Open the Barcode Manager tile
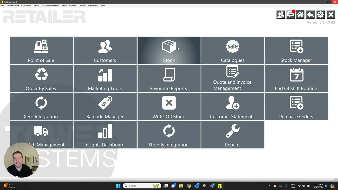This screenshot has width=338, height=190. (x=105, y=107)
